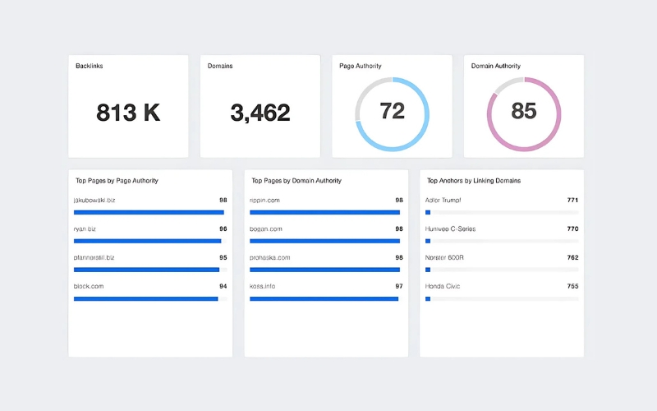Click the Top Pages by Domain Authority heading

pos(296,180)
